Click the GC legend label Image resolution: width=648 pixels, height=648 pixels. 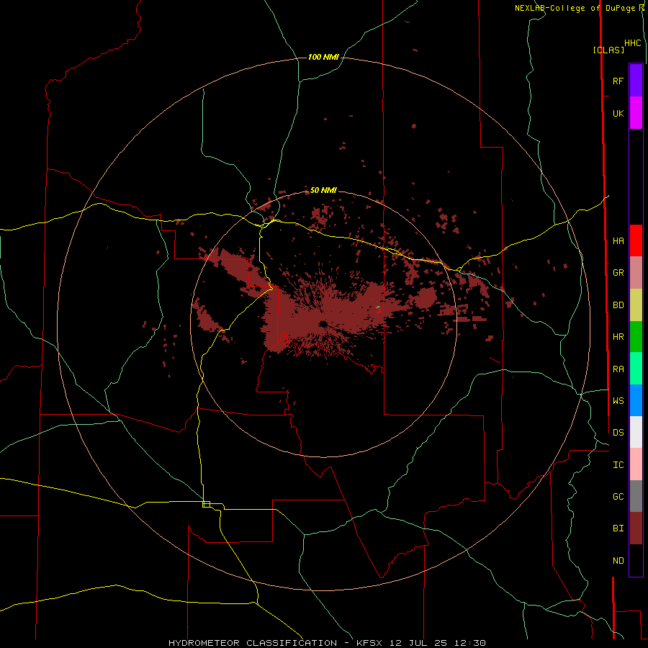(618, 496)
